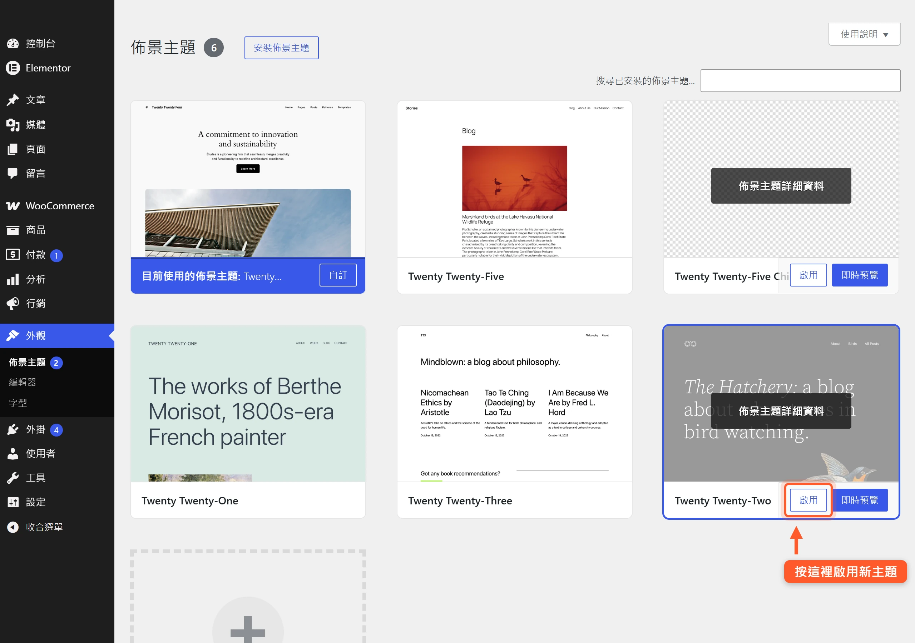Click the 設定 sliders icon
Image resolution: width=915 pixels, height=643 pixels.
click(13, 502)
